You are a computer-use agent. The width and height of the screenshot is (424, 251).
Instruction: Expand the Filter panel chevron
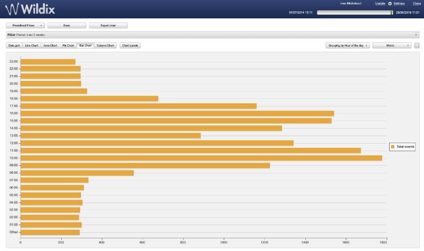coord(416,35)
